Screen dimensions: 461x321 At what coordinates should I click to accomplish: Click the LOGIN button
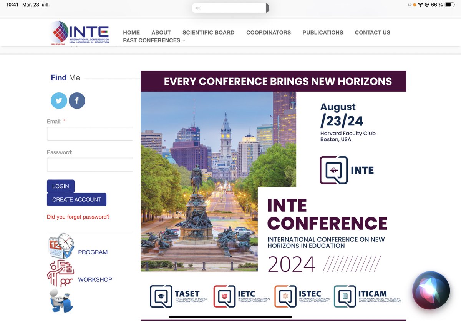pos(61,186)
